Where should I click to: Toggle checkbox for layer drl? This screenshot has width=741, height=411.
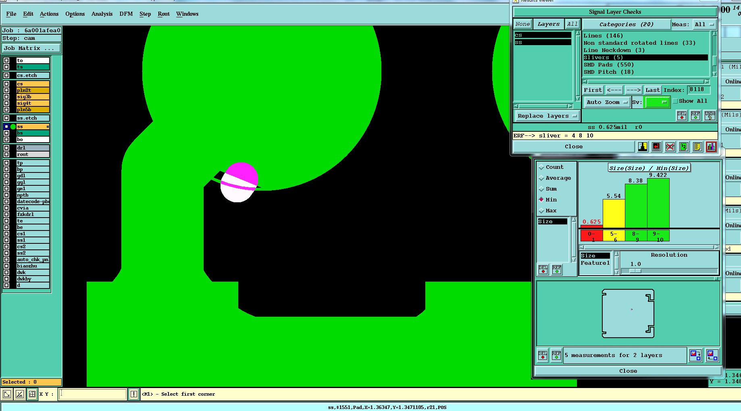pyautogui.click(x=6, y=148)
